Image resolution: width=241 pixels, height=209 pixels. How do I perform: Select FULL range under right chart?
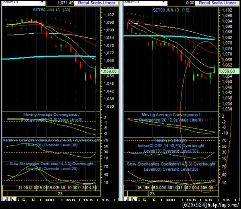point(171,200)
